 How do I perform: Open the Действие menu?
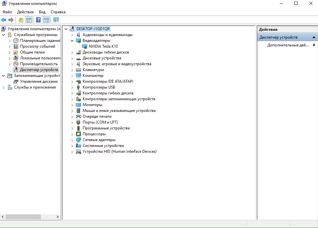[25, 12]
